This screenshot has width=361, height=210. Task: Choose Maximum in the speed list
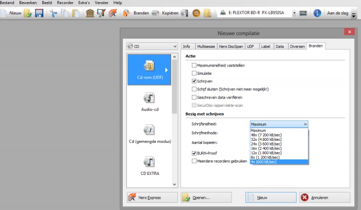(x=279, y=131)
